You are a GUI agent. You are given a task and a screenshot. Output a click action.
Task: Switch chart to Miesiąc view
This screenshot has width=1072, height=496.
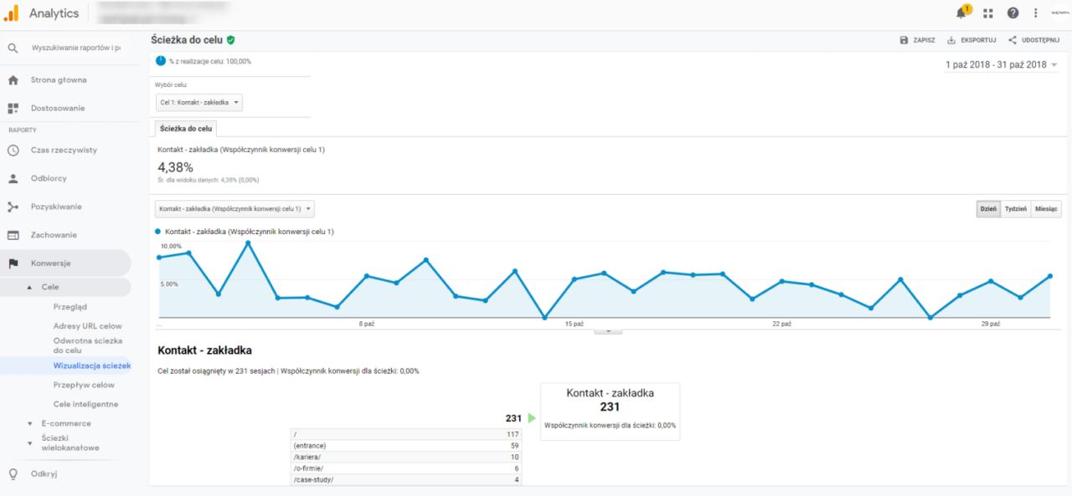1046,209
